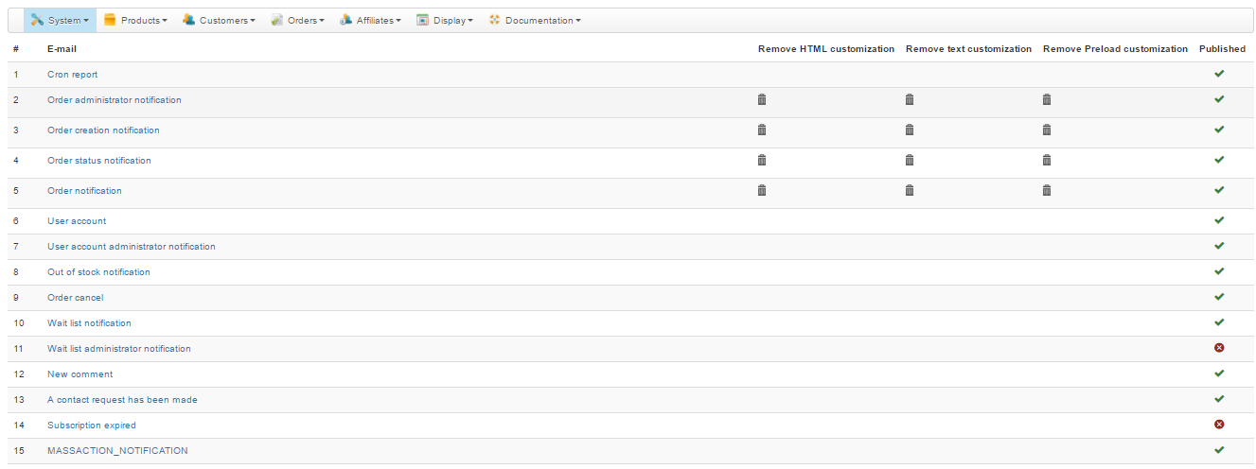
Task: Open the System dropdown menu
Action: (x=61, y=20)
